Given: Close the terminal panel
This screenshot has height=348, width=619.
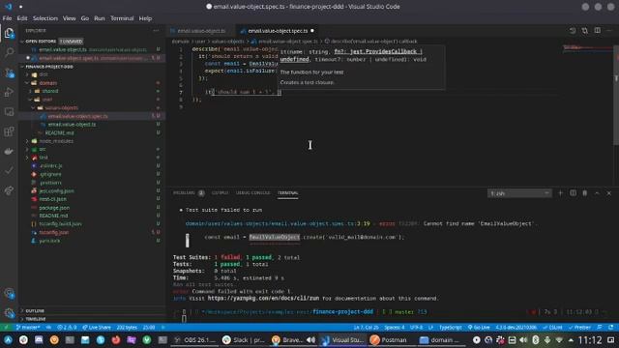Looking at the screenshot, I should coord(609,193).
